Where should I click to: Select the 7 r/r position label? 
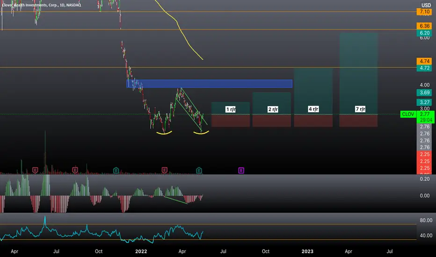360,109
